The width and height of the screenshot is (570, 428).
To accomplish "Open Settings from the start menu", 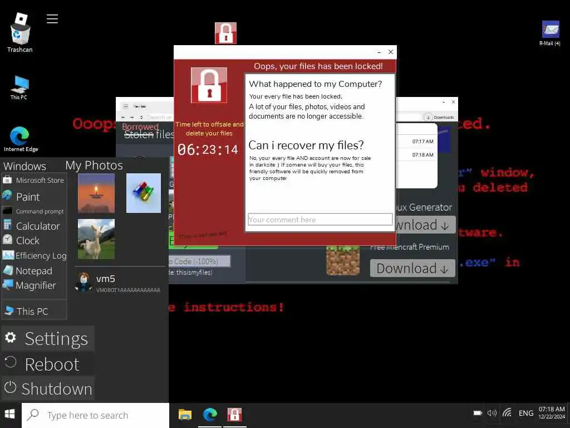I will point(48,338).
